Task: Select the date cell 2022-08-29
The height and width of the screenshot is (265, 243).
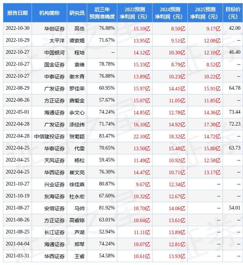Action: coord(17,88)
